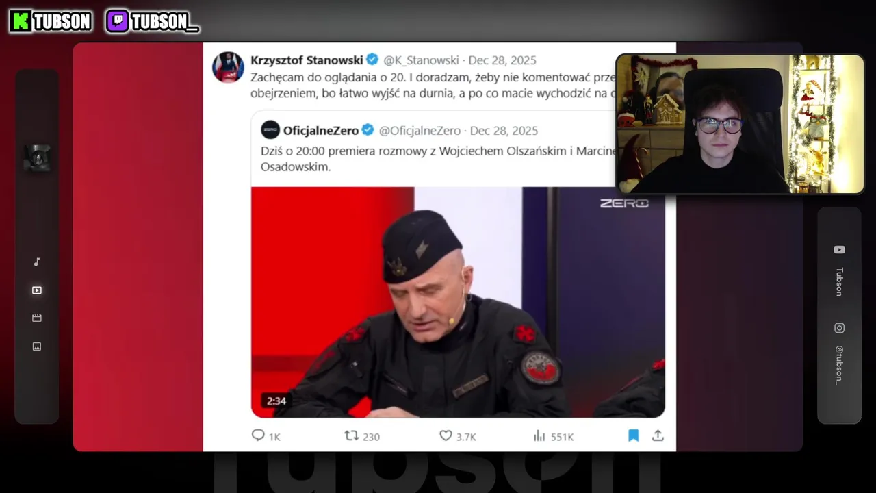Click the Instagram icon in right panel
Image resolution: width=876 pixels, height=493 pixels.
pos(839,328)
